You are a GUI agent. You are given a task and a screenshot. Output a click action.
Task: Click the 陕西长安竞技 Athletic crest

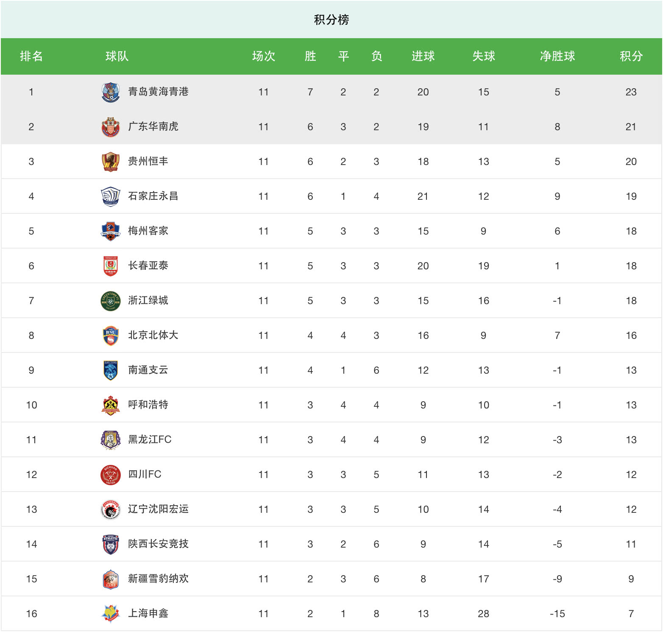111,544
